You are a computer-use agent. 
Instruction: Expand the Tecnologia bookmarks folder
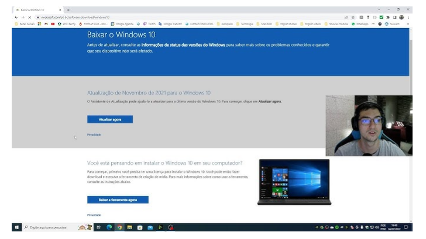245,24
